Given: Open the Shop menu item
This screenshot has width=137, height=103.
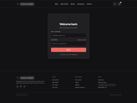Looking at the screenshot, I should coord(56,4).
